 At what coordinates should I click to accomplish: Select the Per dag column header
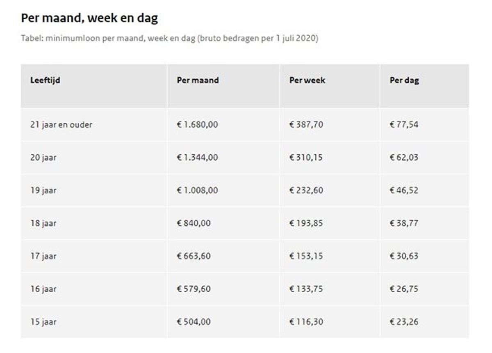point(404,80)
